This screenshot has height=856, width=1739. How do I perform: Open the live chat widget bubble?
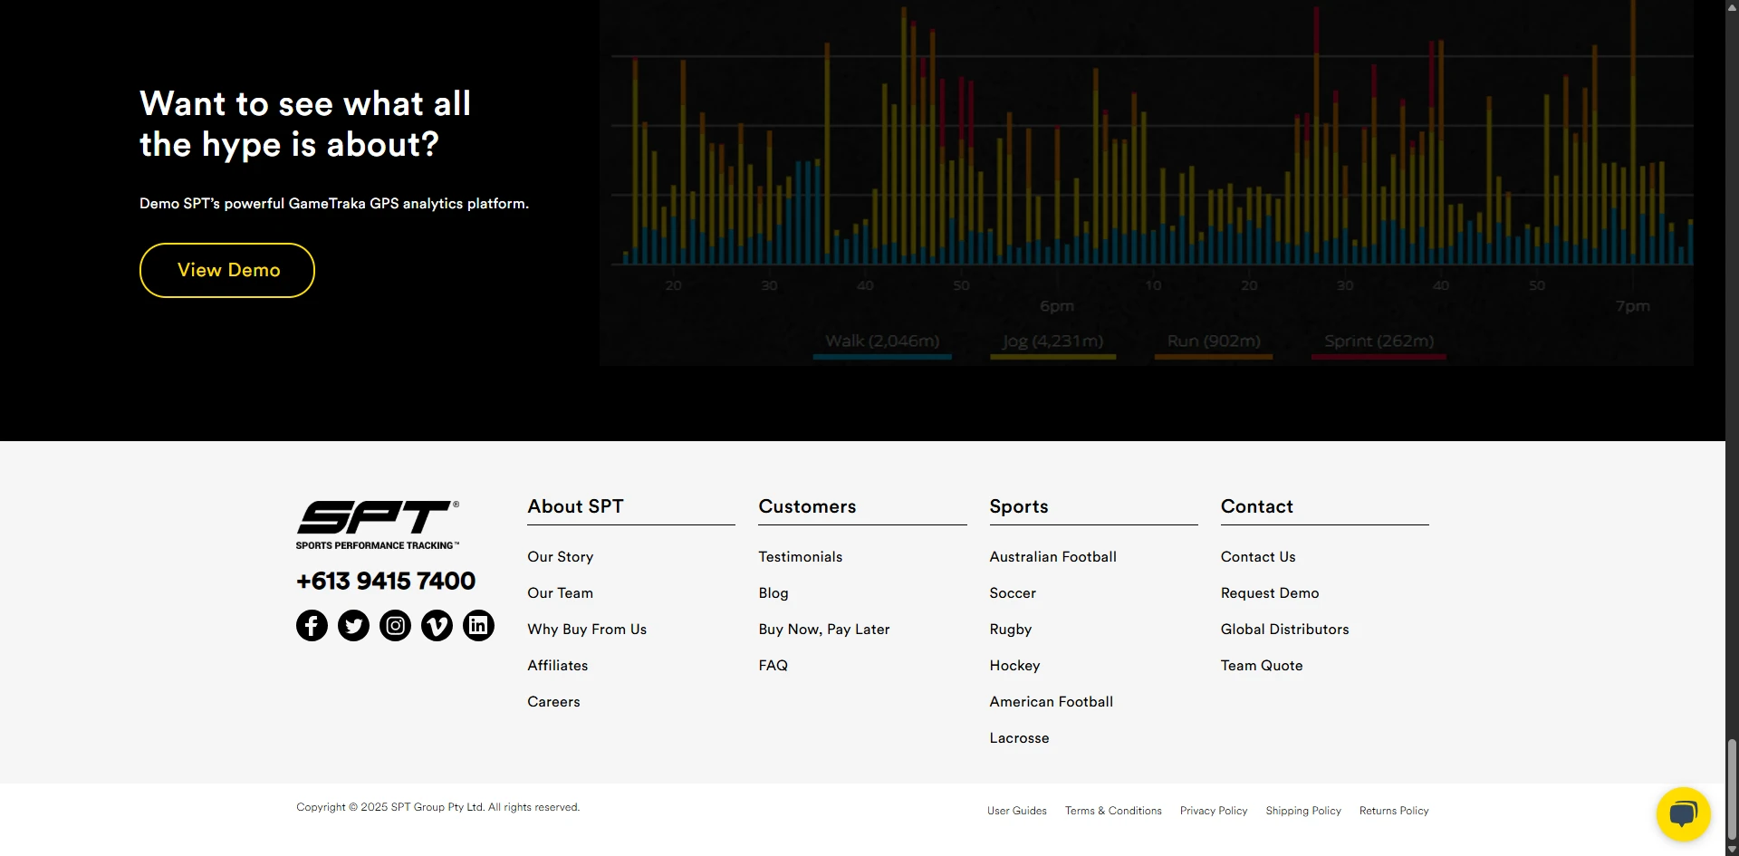(x=1683, y=813)
